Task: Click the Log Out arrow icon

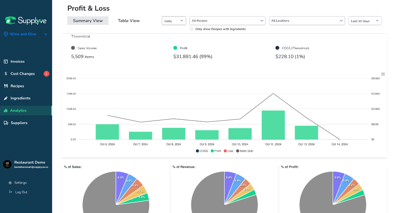Action: pyautogui.click(x=10, y=192)
